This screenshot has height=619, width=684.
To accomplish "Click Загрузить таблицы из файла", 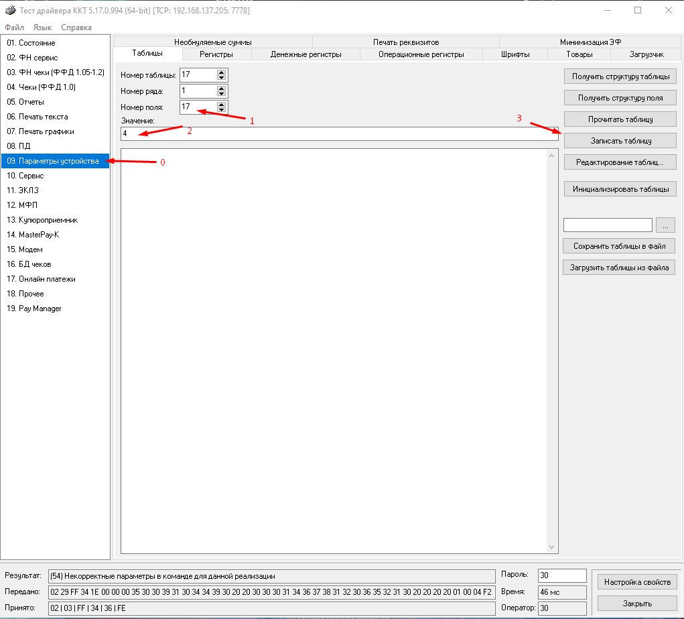I will coord(619,268).
